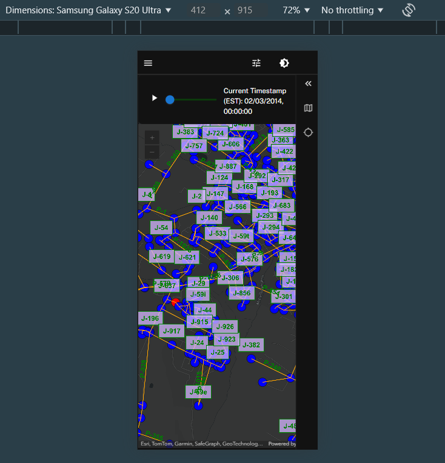Select junction label J-44

point(205,310)
